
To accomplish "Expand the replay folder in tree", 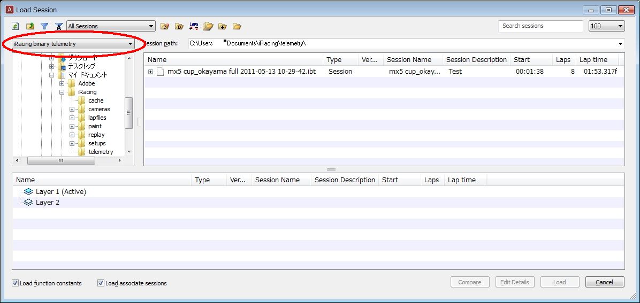I will pyautogui.click(x=72, y=135).
